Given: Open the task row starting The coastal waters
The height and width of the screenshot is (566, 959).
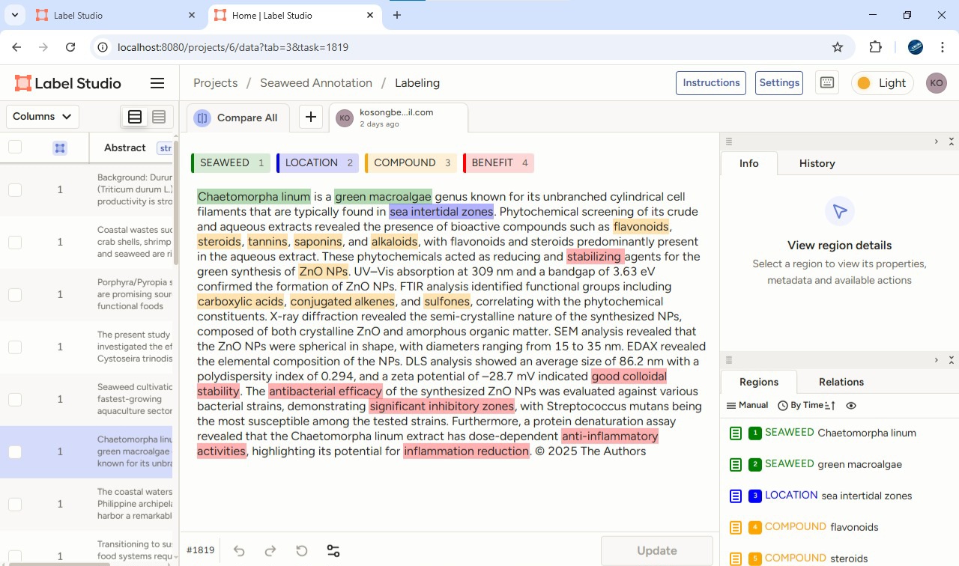Looking at the screenshot, I should (90, 504).
